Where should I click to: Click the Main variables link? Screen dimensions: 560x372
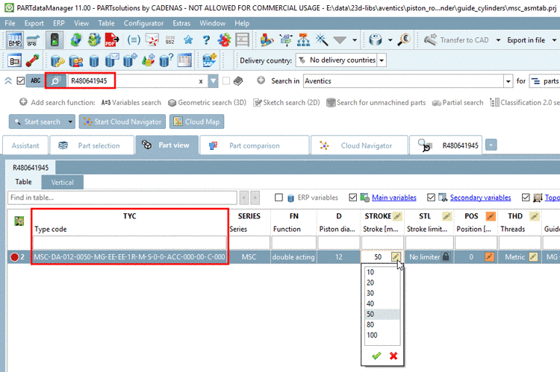pos(394,198)
